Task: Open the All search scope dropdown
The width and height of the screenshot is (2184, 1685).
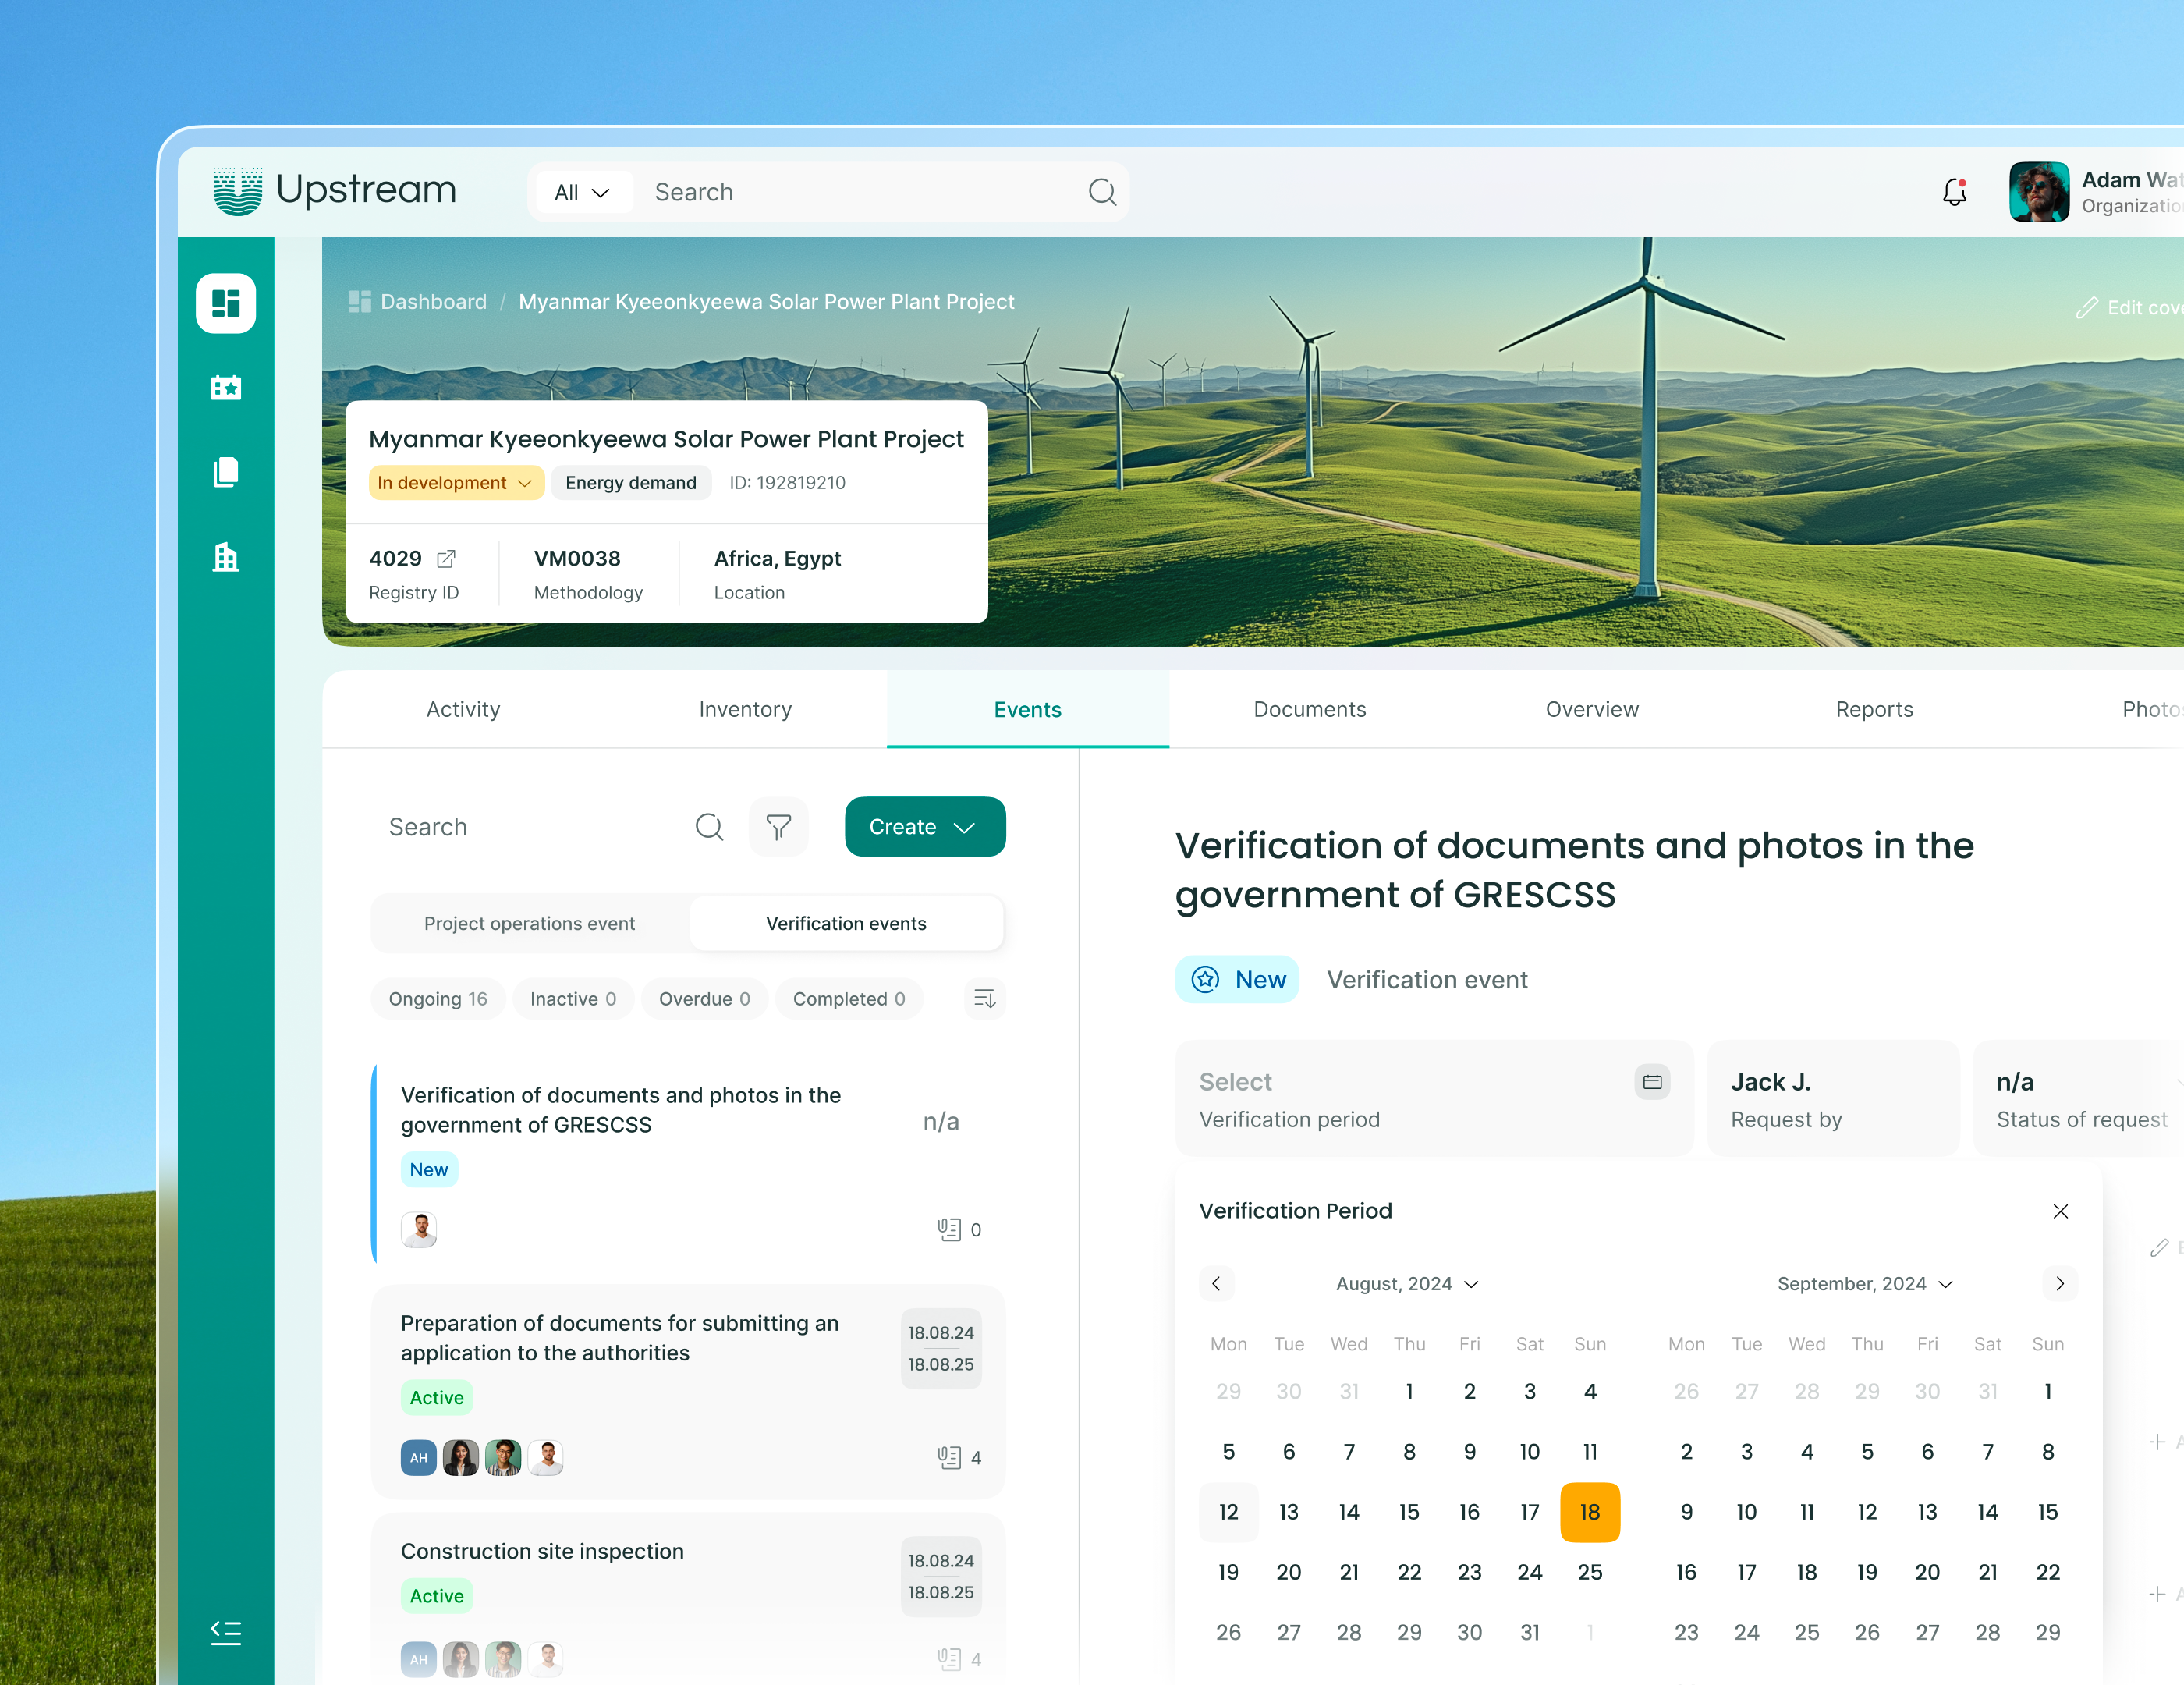Action: click(583, 192)
